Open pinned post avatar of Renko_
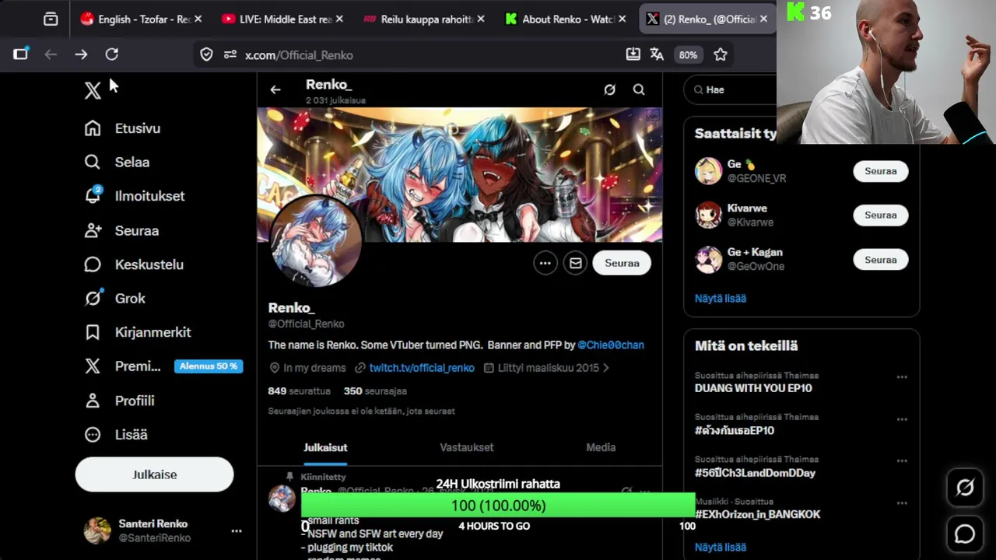996x560 pixels. tap(282, 499)
